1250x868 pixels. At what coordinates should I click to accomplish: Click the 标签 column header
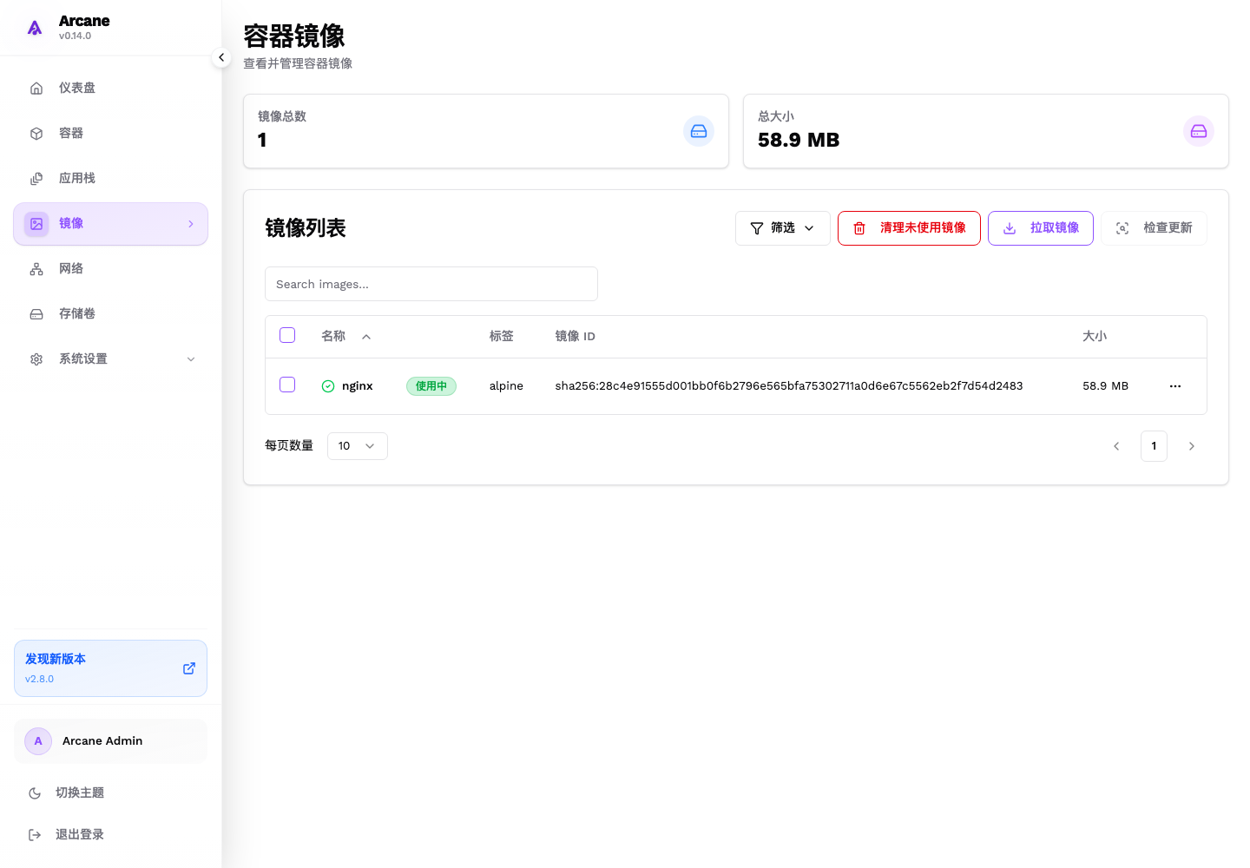pos(502,336)
